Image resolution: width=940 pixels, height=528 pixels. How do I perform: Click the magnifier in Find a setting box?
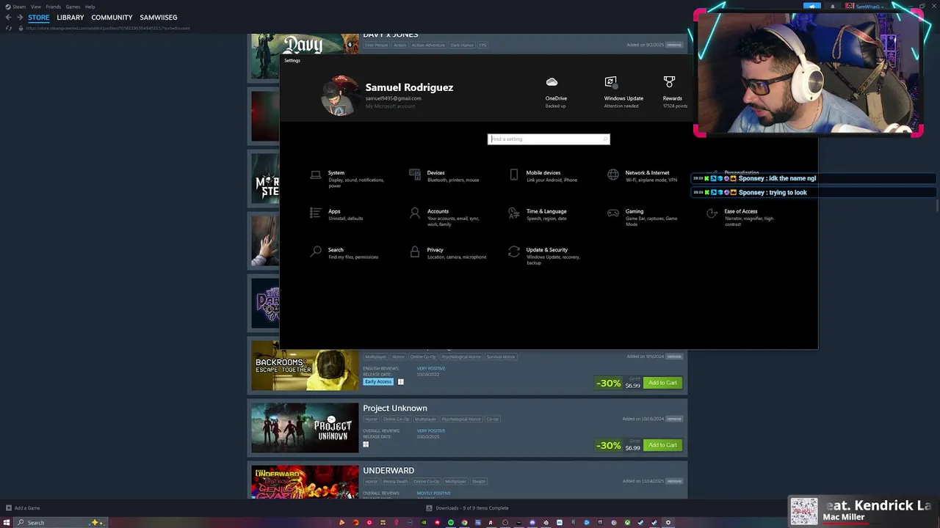(604, 139)
